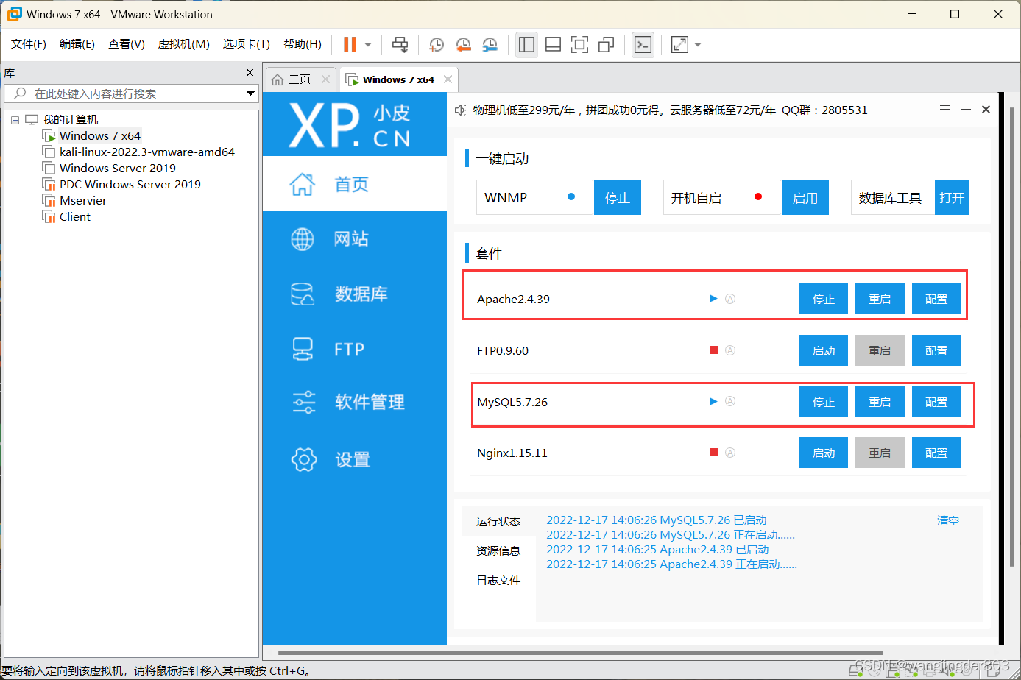Revert the virtual machine to a snapshot
Viewport: 1021px width, 680px height.
[463, 45]
